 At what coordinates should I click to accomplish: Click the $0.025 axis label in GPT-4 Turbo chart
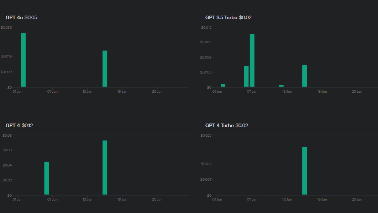tap(206, 135)
